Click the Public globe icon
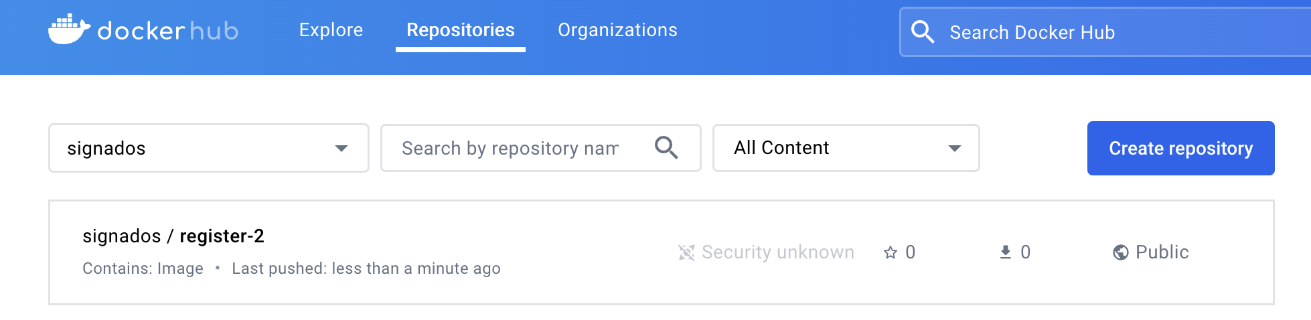The width and height of the screenshot is (1311, 320). 1120,252
